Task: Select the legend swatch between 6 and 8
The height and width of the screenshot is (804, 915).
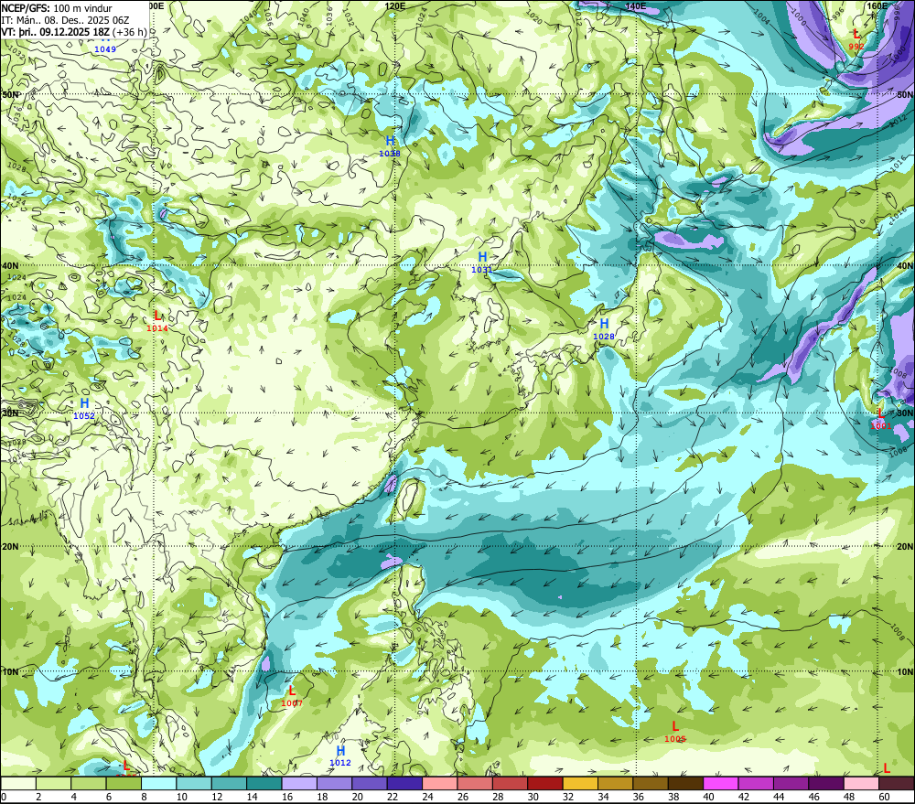Action: point(124,783)
